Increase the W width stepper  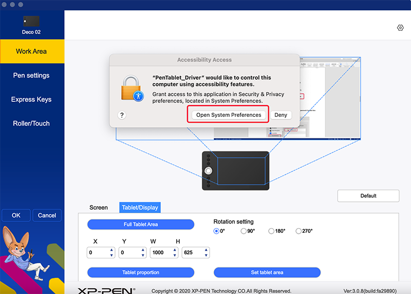(x=175, y=250)
